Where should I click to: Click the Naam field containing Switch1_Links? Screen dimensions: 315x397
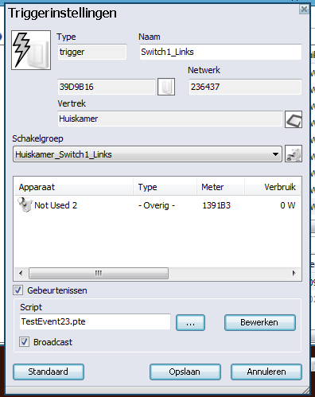pyautogui.click(x=220, y=52)
